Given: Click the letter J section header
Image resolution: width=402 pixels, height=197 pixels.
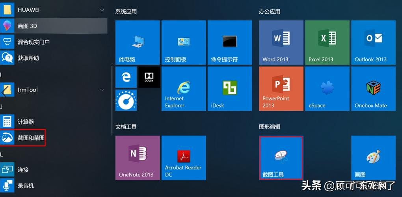Looking at the screenshot, I should tap(1, 106).
